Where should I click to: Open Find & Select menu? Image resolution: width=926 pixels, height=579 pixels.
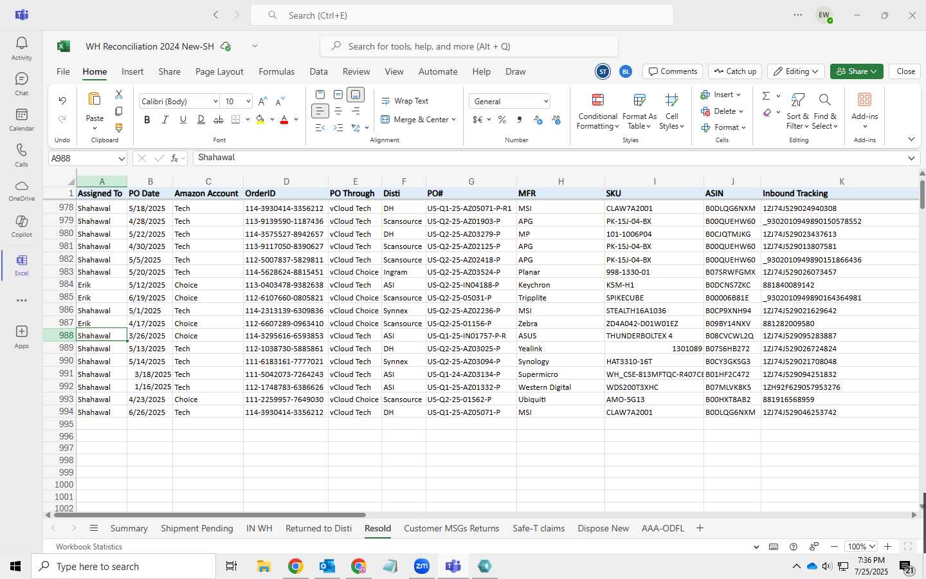click(825, 111)
